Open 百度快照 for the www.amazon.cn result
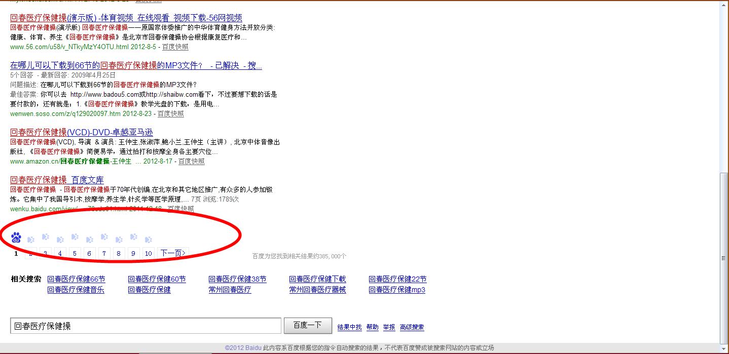The height and width of the screenshot is (354, 729). pos(192,161)
